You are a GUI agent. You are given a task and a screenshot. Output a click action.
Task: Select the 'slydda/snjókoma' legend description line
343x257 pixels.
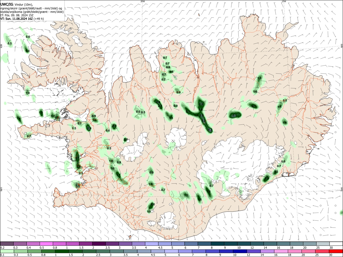click(x=32, y=12)
